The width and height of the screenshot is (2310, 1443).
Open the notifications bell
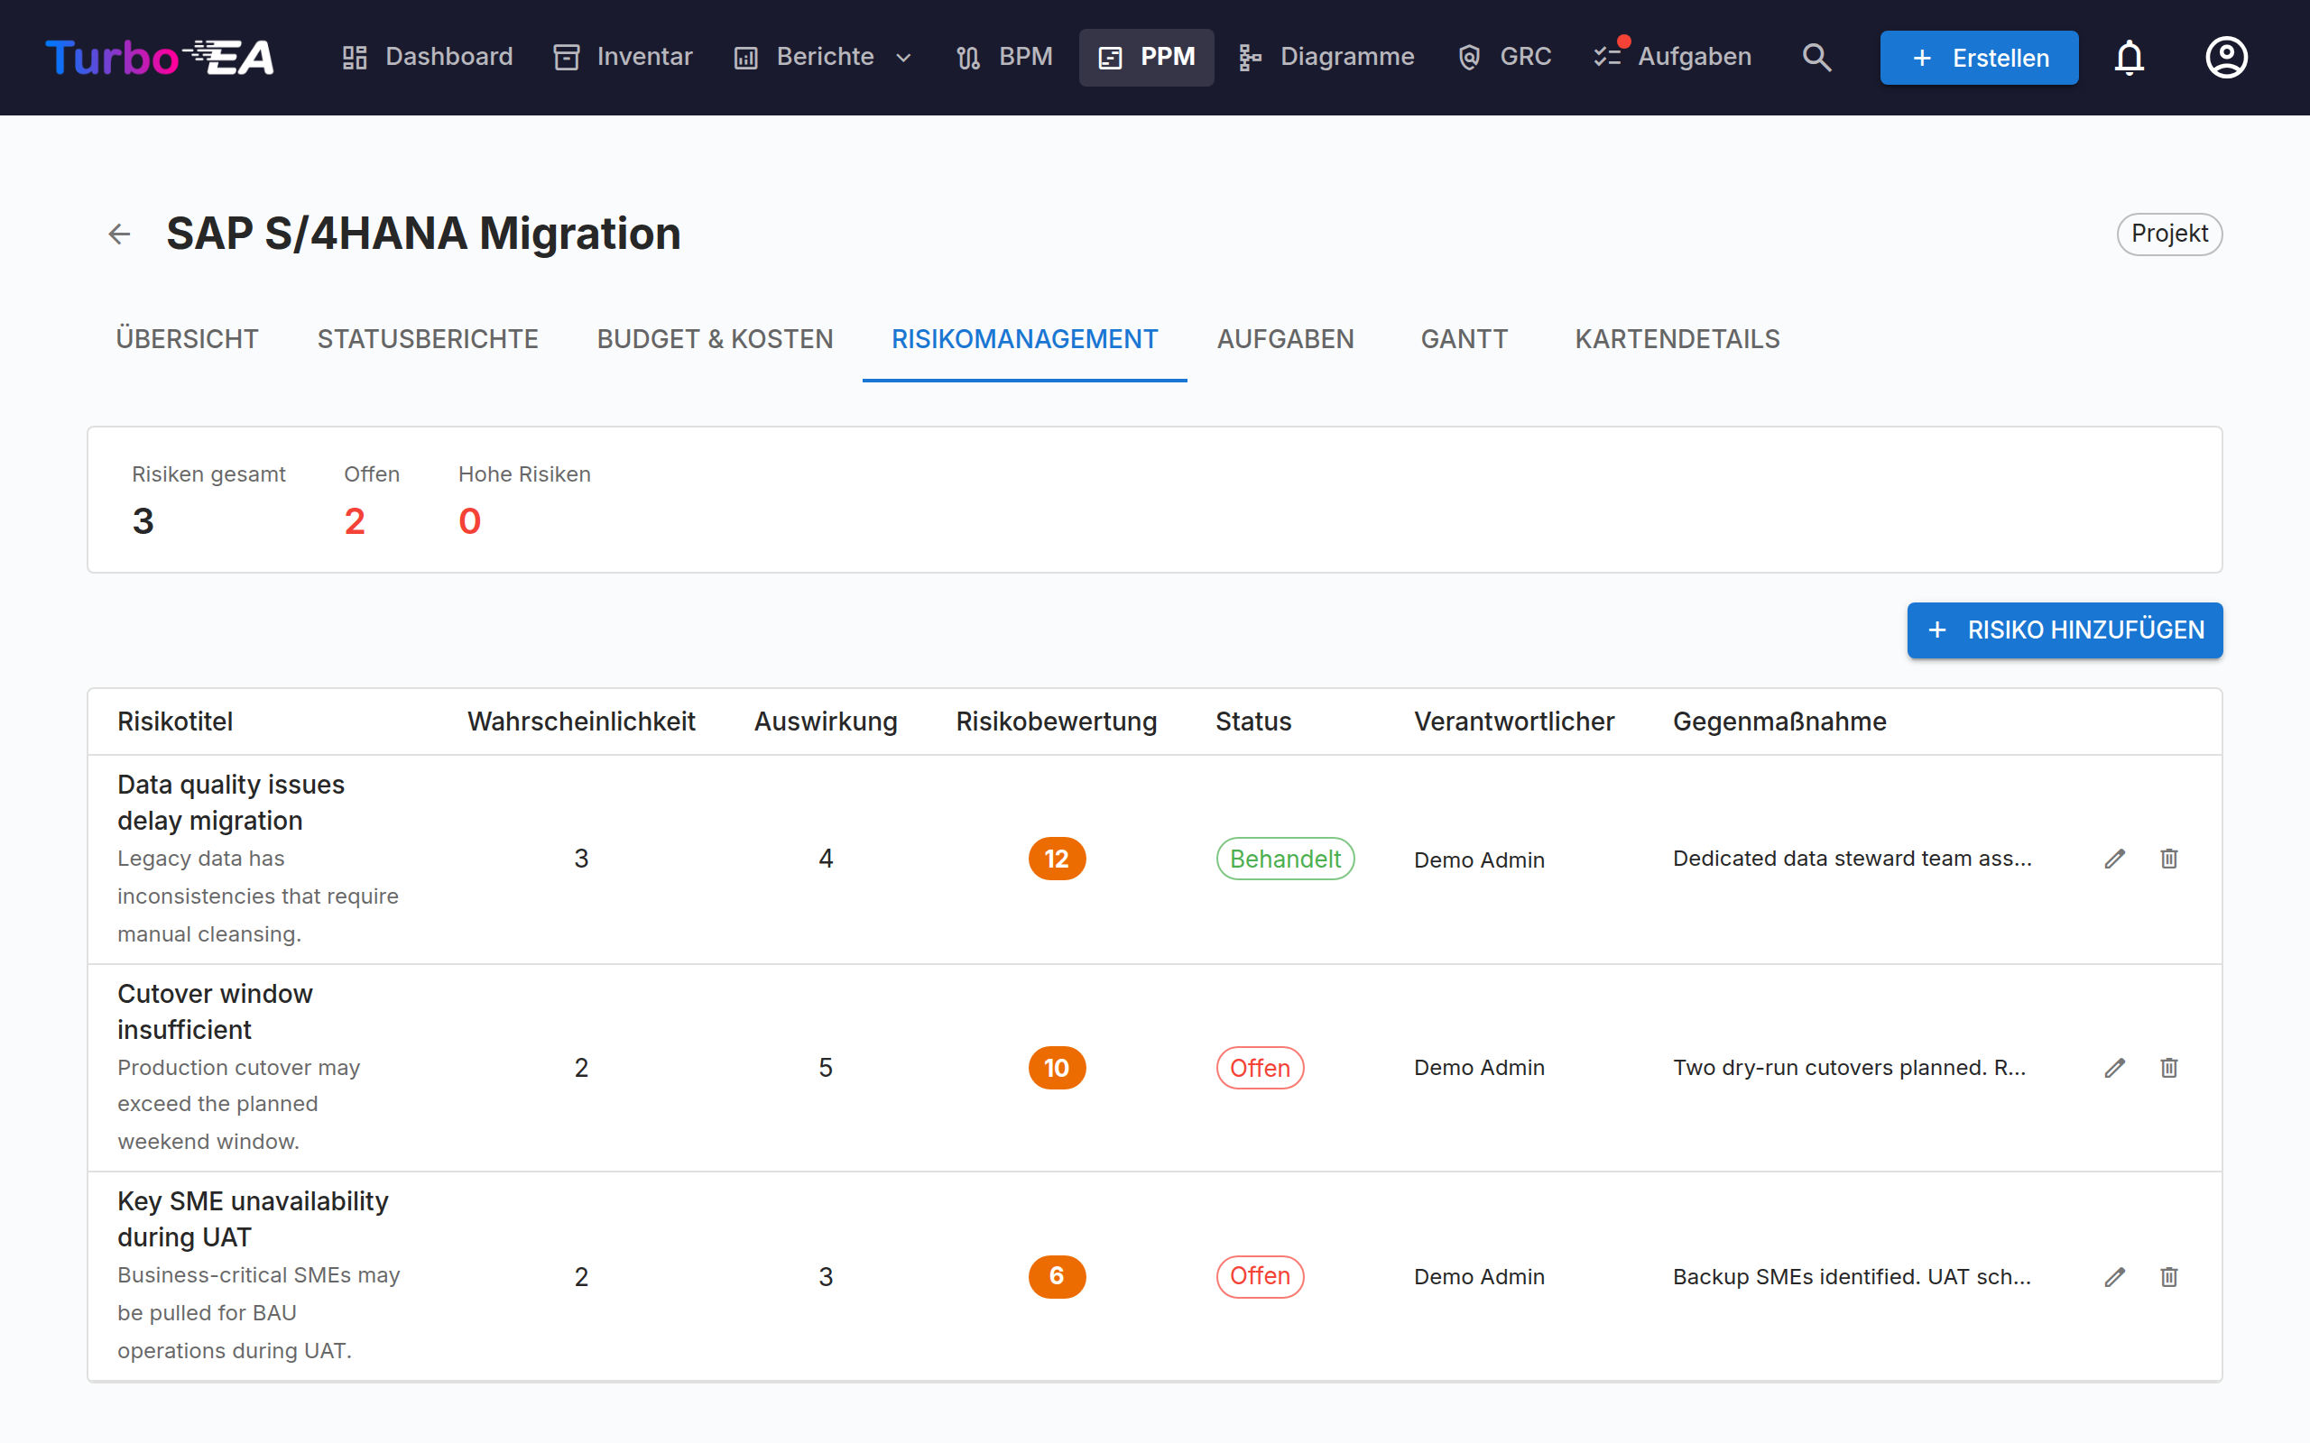click(x=2129, y=57)
